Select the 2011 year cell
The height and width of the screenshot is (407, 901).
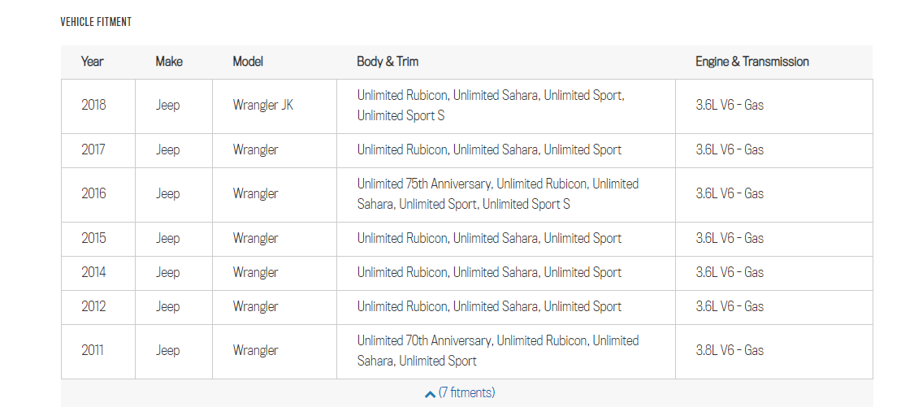point(93,351)
